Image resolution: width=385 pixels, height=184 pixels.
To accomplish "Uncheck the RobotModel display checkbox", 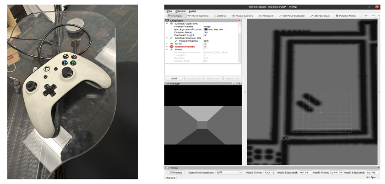I will click(x=206, y=47).
